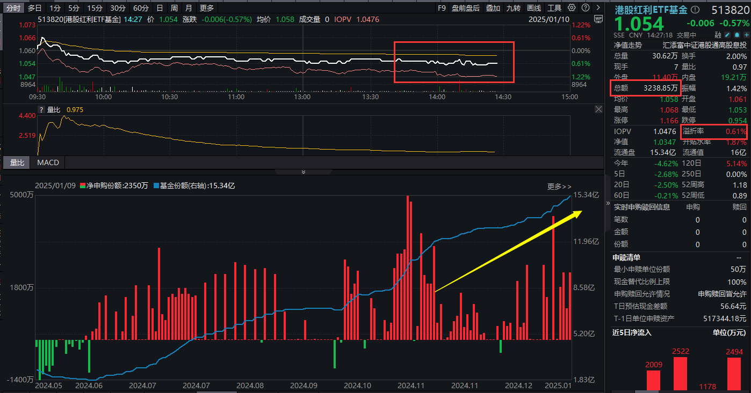Select the MACD indicator tab

tap(48, 162)
